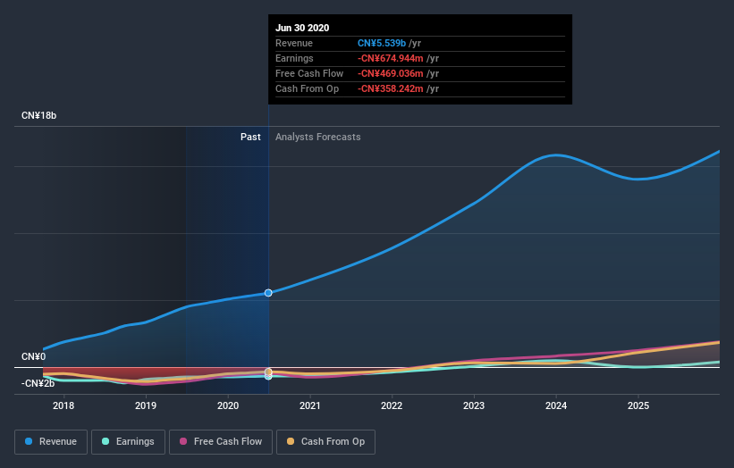Click the 2019 x-axis label
Image resolution: width=734 pixels, height=468 pixels.
coord(146,405)
